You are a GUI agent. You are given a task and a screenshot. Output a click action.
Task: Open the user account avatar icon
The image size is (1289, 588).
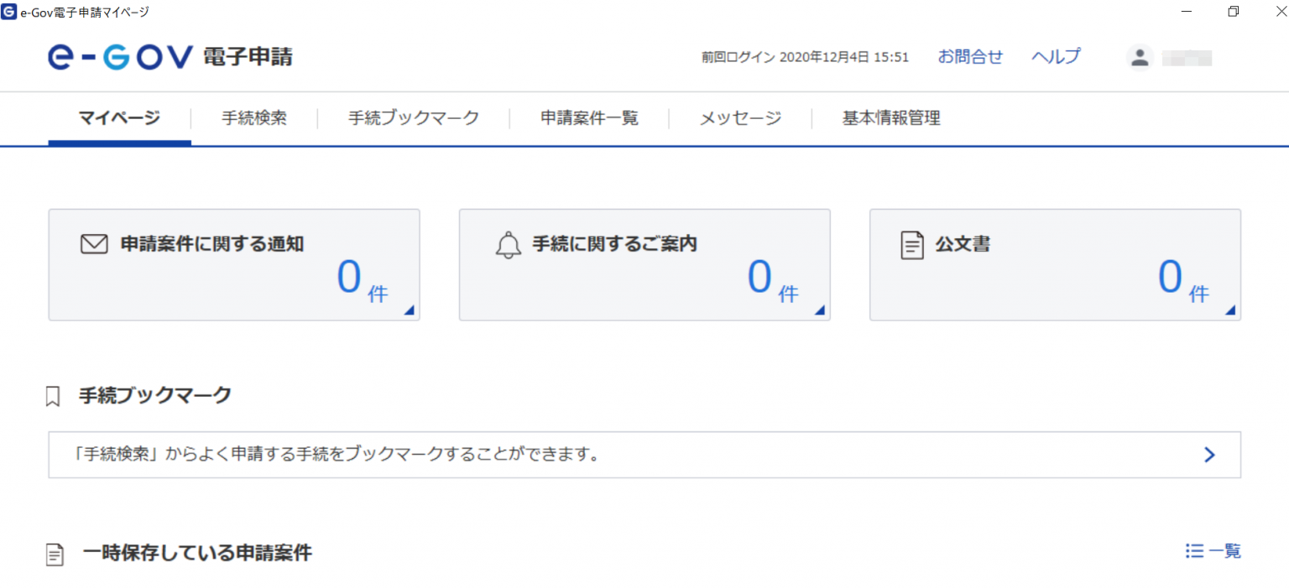pos(1140,57)
